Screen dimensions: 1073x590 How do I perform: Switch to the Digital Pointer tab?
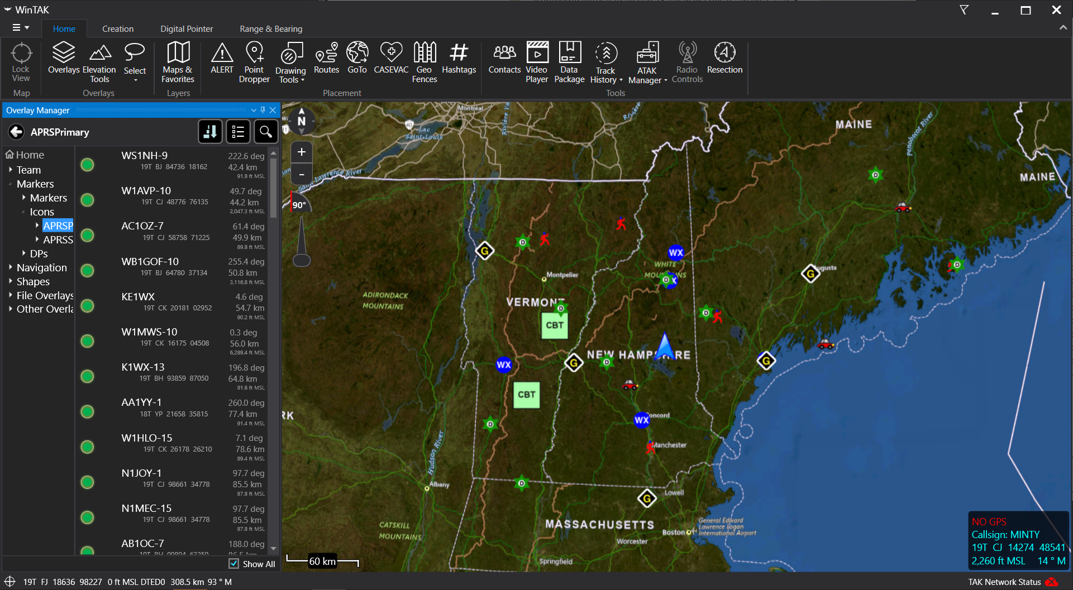[187, 28]
